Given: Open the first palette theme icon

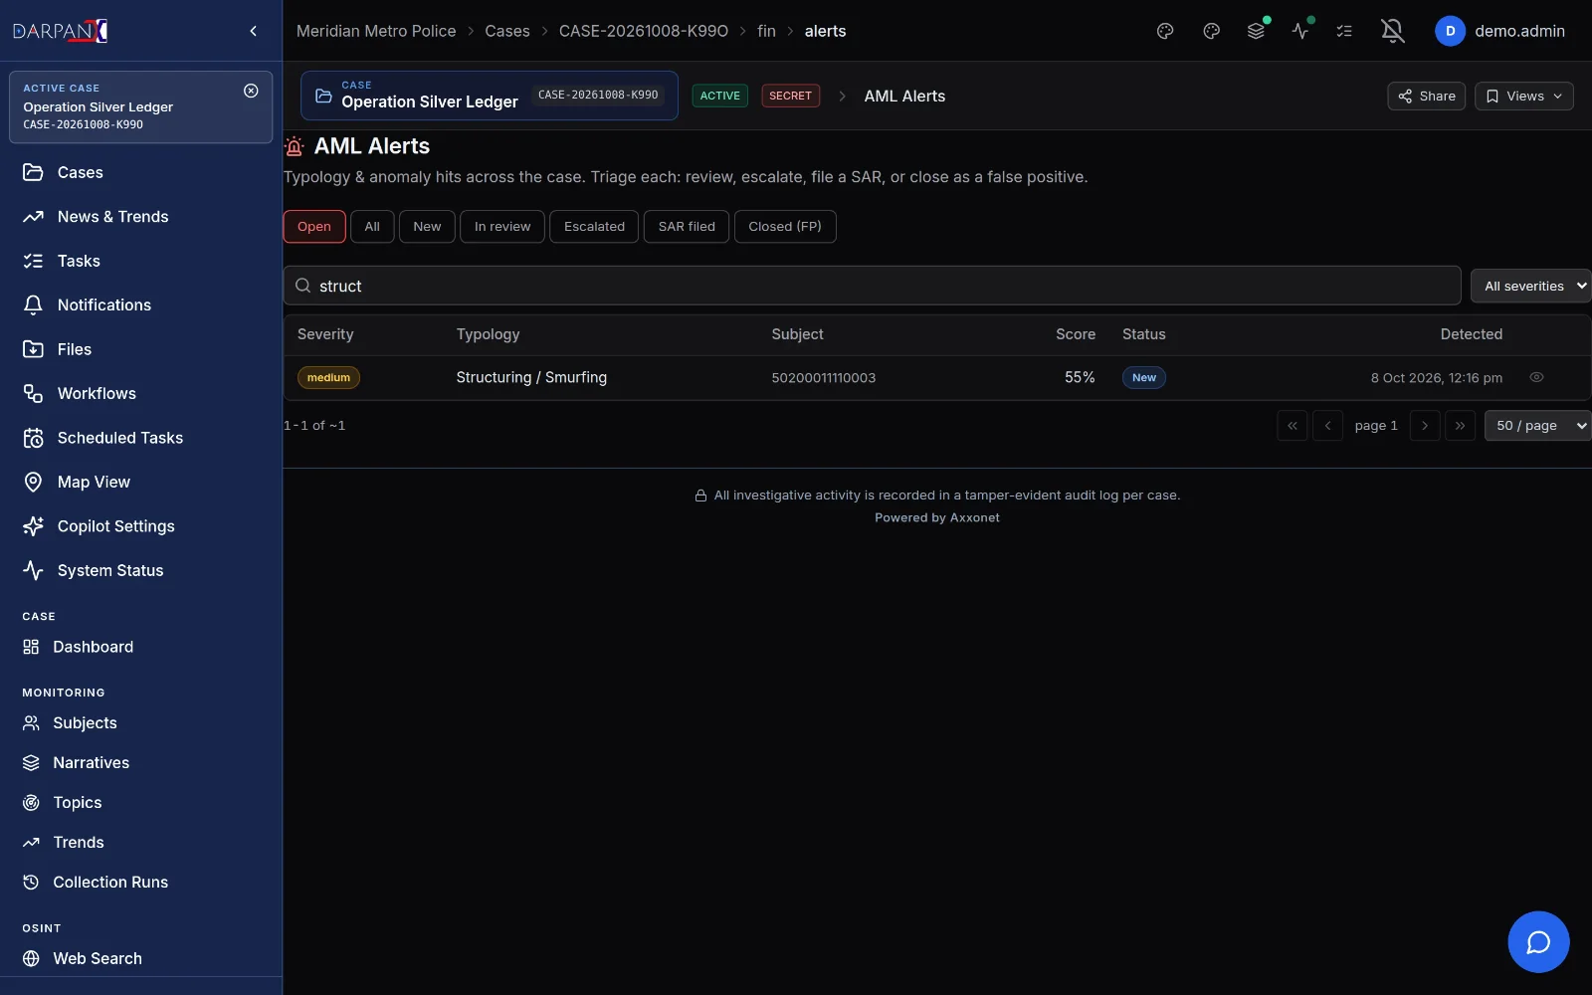Looking at the screenshot, I should click(1165, 31).
